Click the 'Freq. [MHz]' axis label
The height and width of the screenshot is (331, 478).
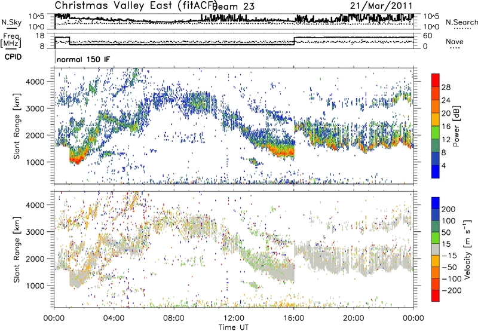coord(11,40)
